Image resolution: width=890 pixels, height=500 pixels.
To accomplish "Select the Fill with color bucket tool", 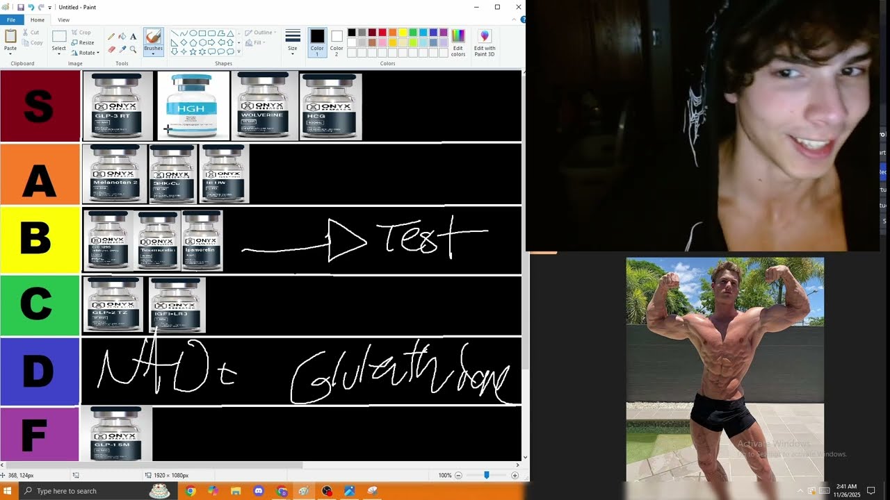I will pos(122,37).
